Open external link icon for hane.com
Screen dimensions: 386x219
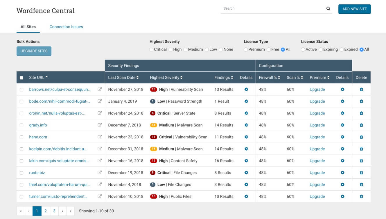pos(100,137)
